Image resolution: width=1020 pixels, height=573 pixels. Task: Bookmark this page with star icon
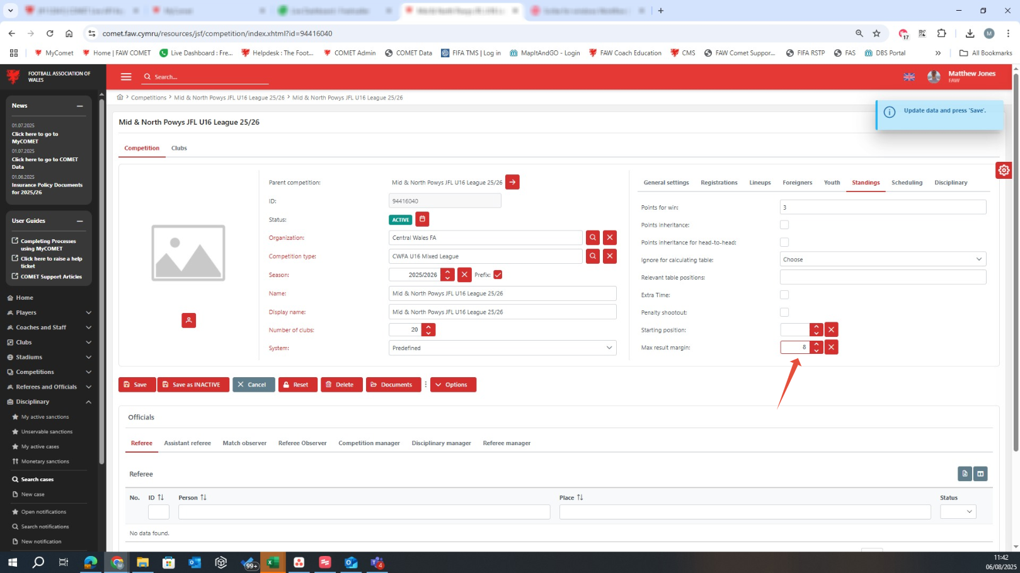[876, 33]
